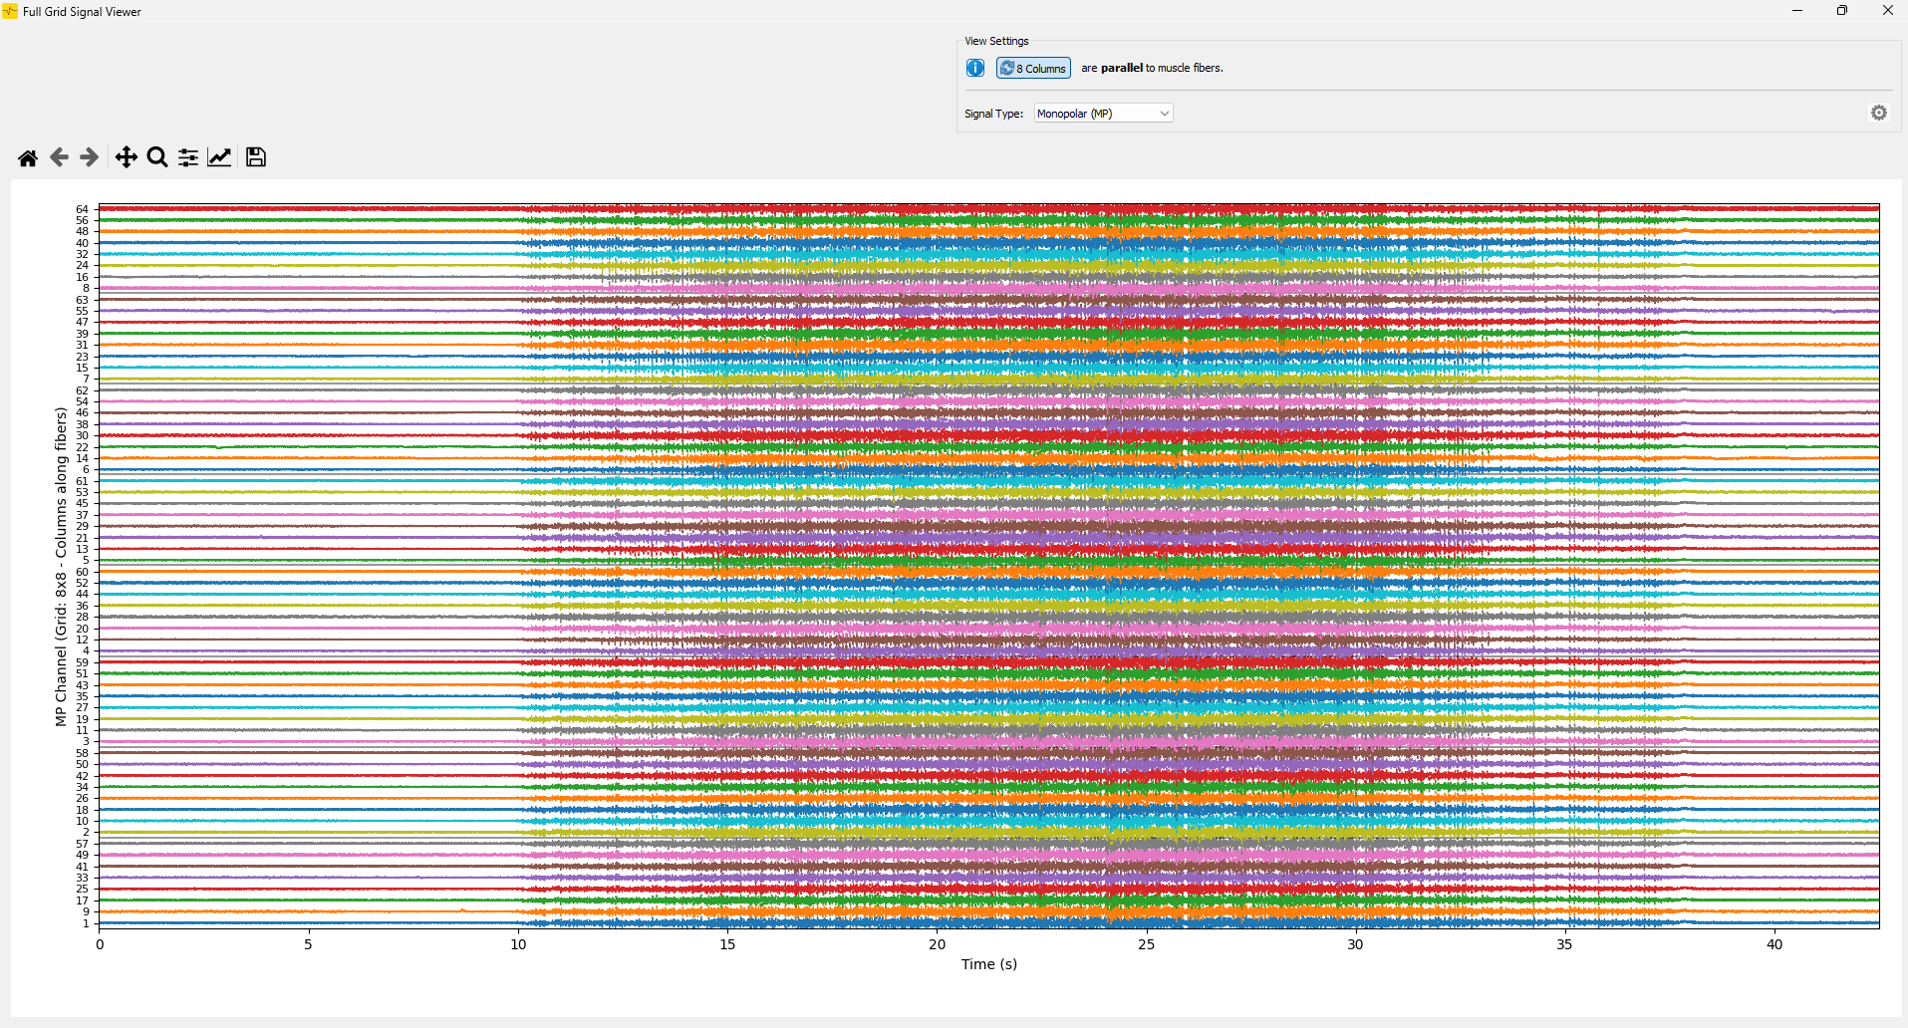Minimize the Full Grid Signal Viewer window
The height and width of the screenshot is (1028, 1908).
click(1797, 11)
